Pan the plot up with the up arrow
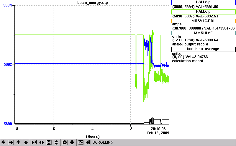236x146 pixels. 18,142
